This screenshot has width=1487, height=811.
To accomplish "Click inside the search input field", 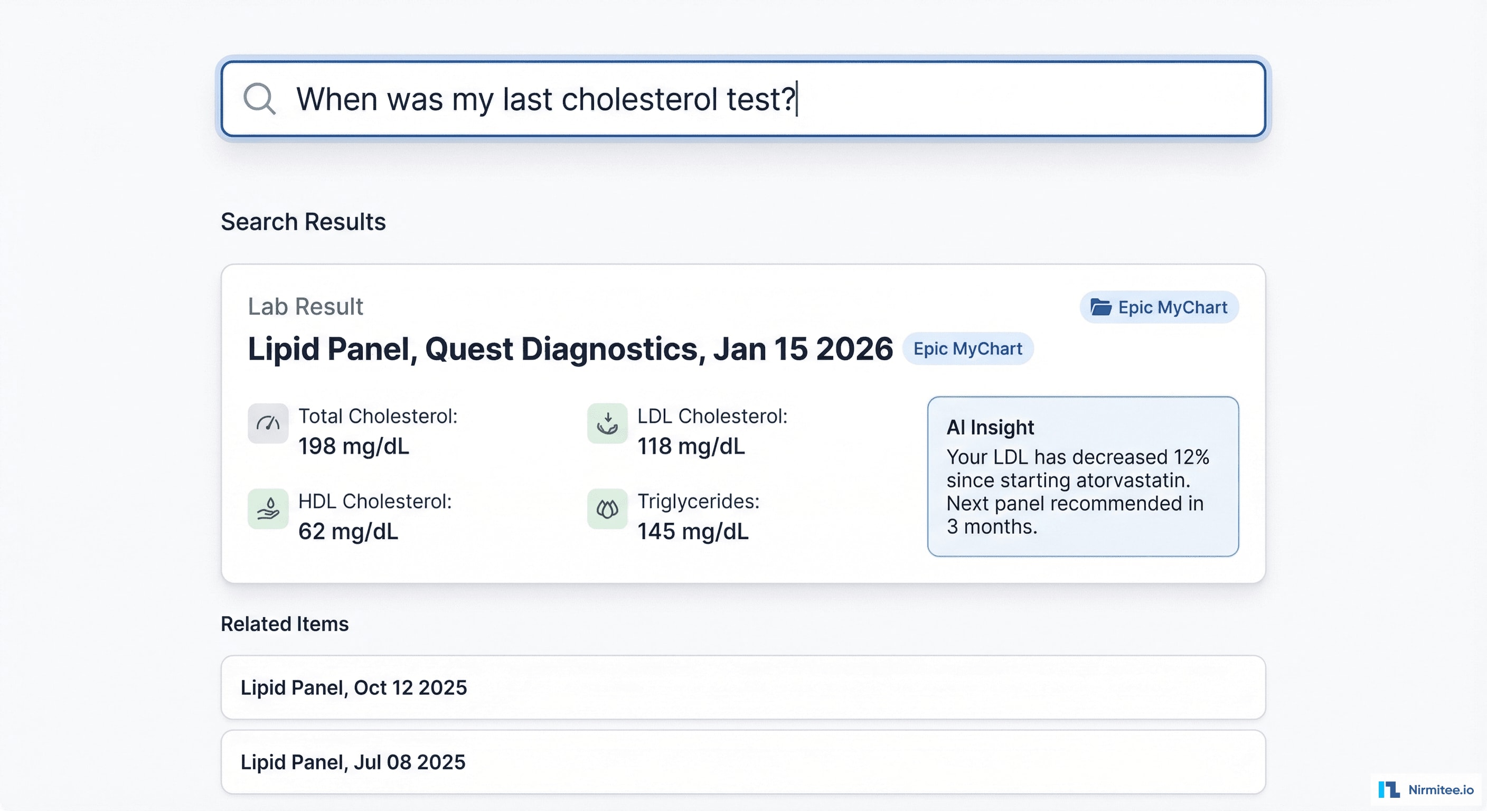I will [693, 99].
